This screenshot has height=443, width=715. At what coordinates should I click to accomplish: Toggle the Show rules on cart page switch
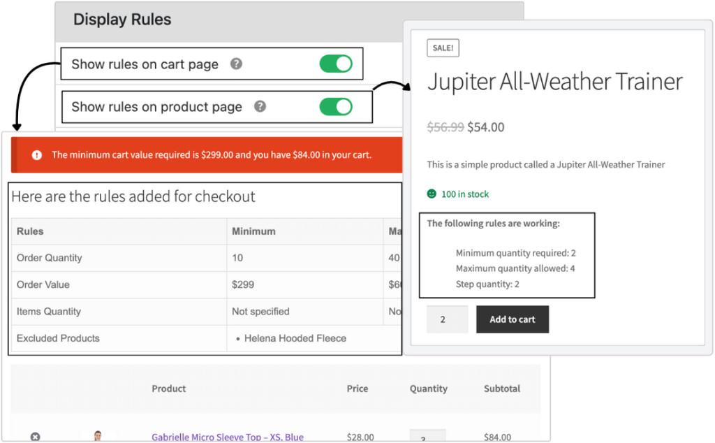pos(336,64)
